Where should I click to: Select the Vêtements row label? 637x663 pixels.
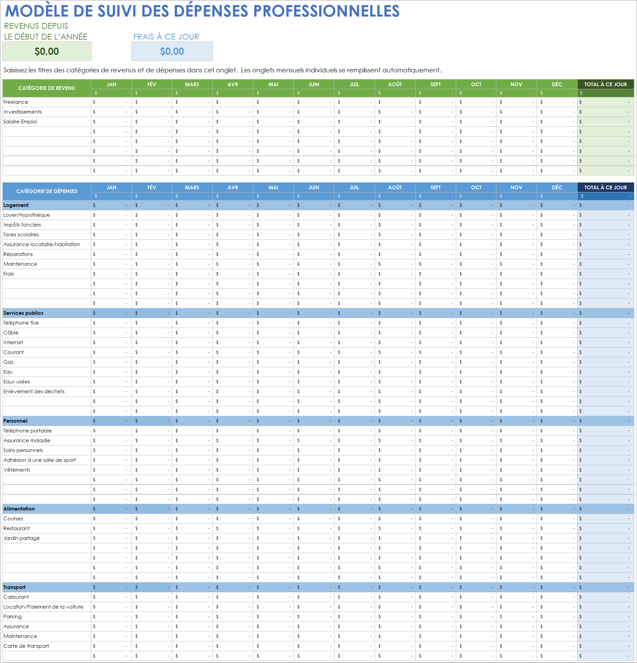tap(17, 470)
